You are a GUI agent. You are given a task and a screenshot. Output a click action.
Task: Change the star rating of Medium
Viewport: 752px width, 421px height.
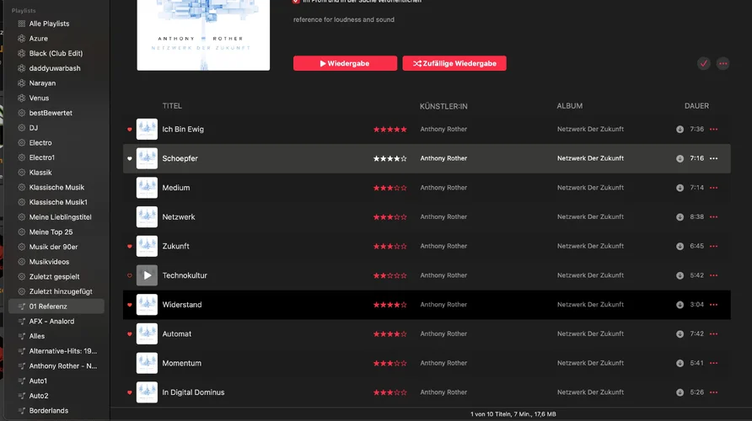(x=389, y=188)
